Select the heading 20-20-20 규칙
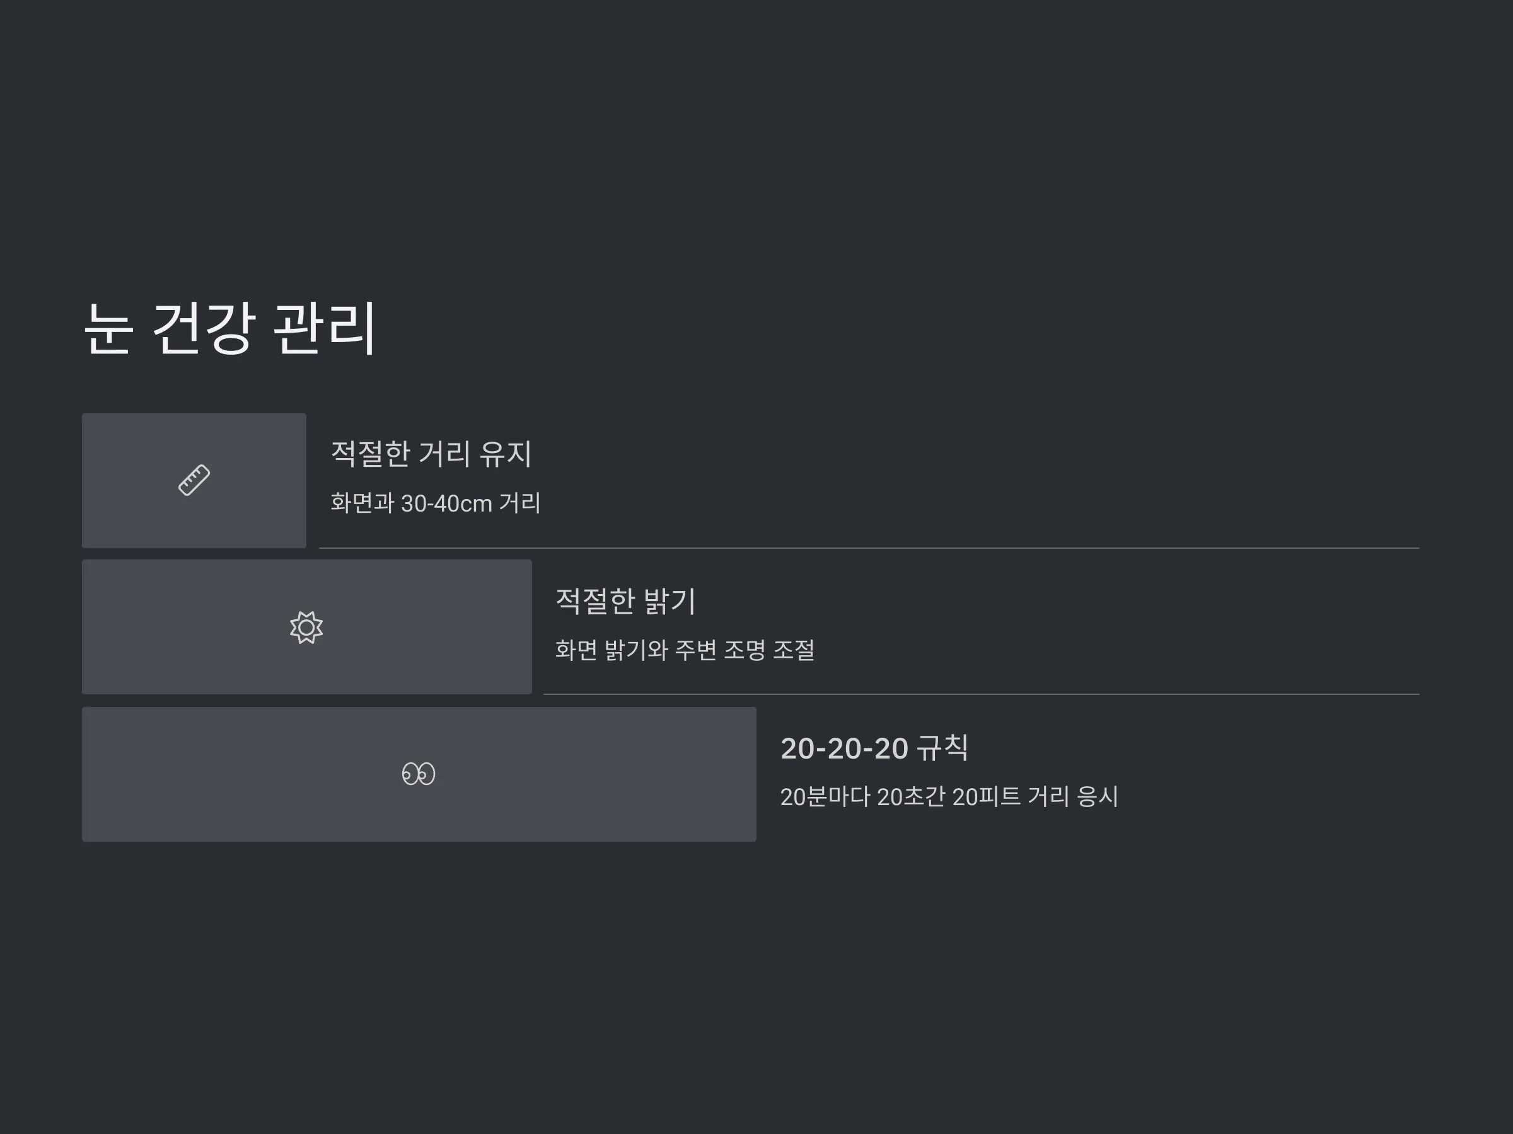Image resolution: width=1513 pixels, height=1134 pixels. pos(874,748)
